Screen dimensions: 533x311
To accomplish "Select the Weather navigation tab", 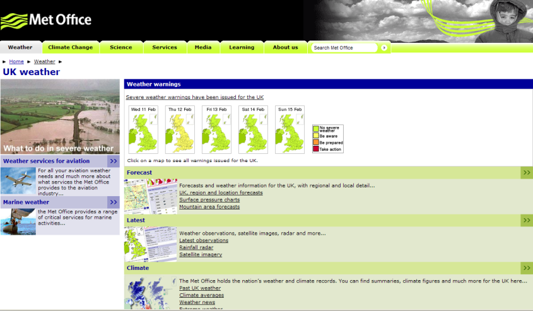I will coord(20,47).
